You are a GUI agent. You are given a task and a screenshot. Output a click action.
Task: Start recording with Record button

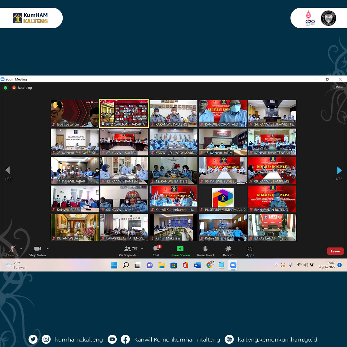click(228, 251)
